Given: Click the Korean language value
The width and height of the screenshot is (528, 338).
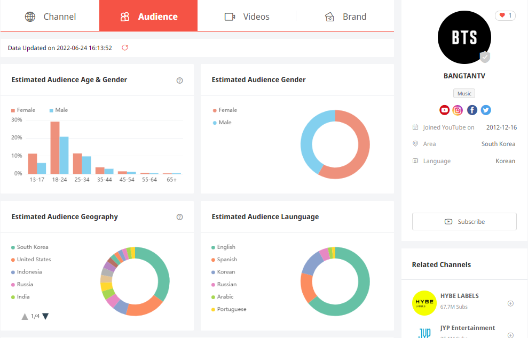Looking at the screenshot, I should click(506, 161).
